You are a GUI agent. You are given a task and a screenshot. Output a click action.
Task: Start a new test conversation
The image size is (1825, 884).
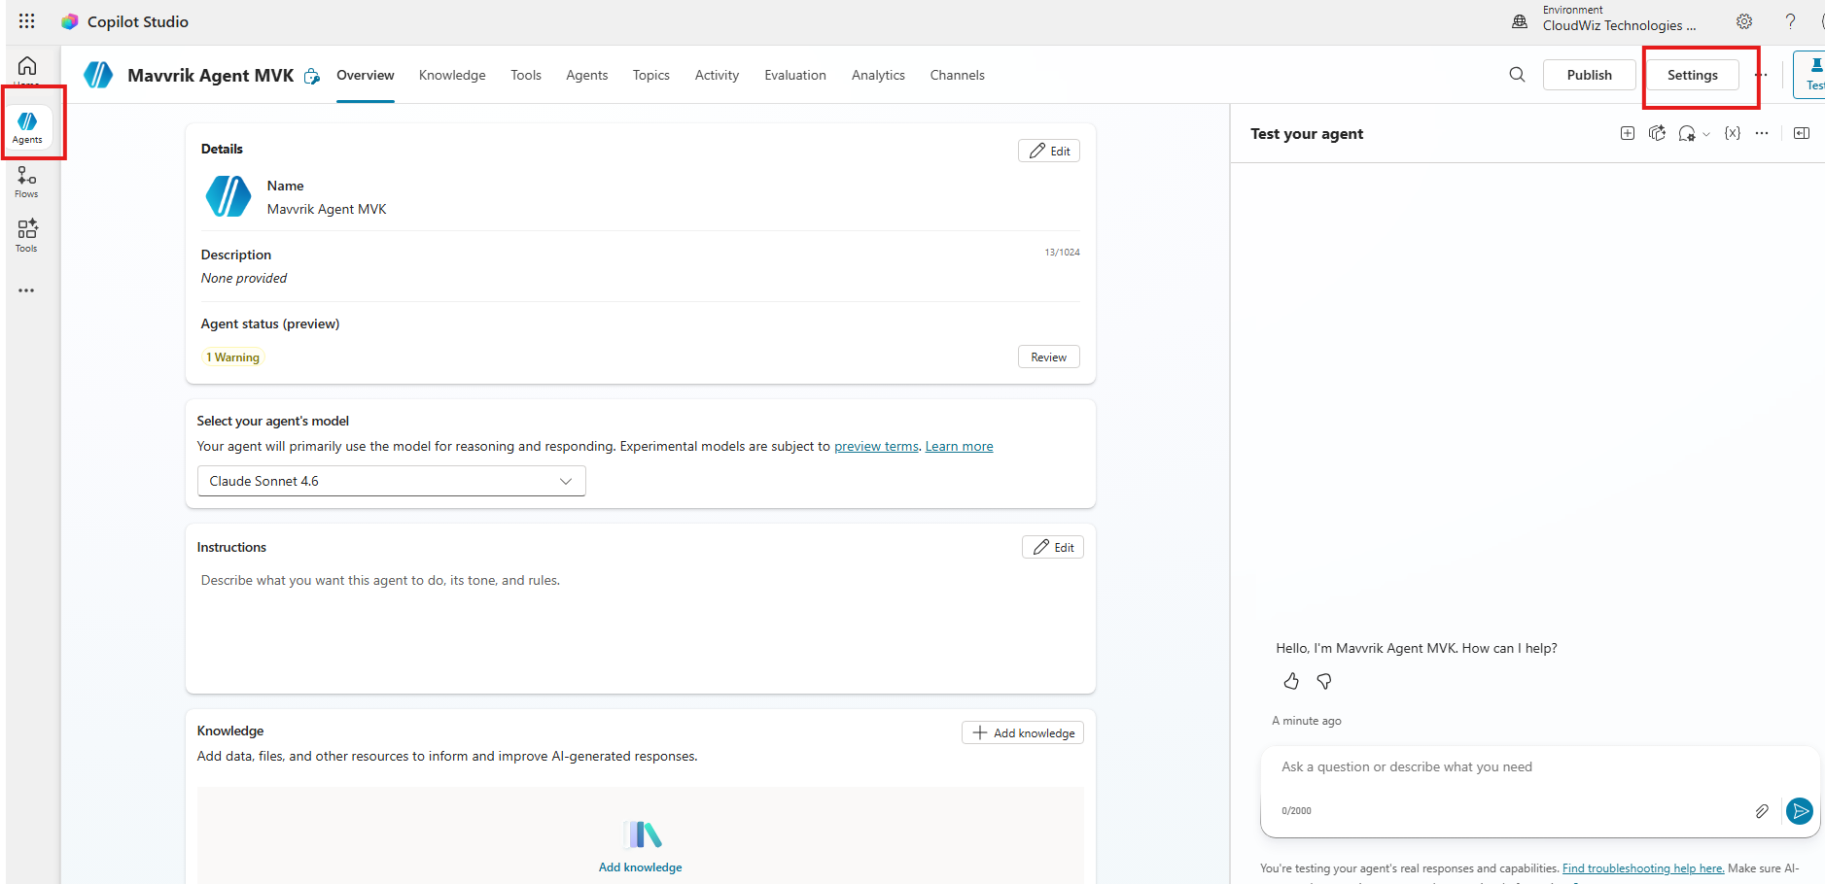coord(1628,133)
